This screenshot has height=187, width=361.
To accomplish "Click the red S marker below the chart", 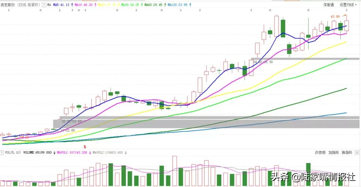I will coord(85,147).
